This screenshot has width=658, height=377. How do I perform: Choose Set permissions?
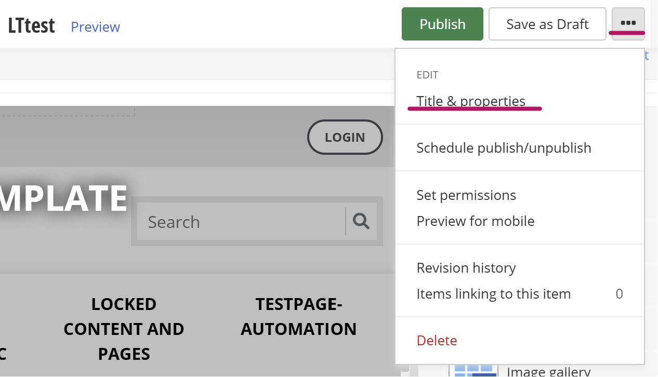point(466,195)
